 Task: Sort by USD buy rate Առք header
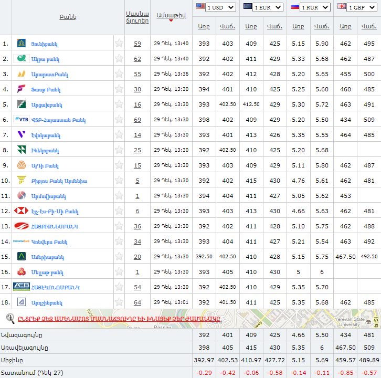click(x=204, y=26)
